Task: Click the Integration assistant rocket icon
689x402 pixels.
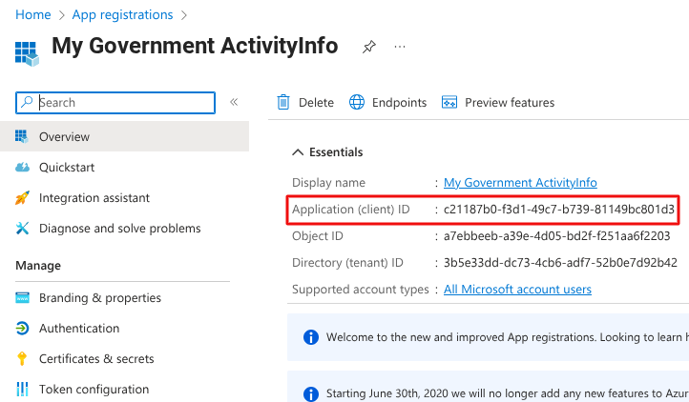Action: point(23,198)
